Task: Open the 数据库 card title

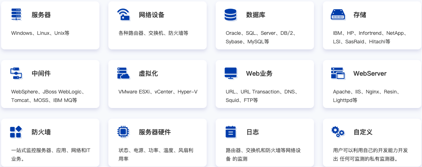Action: tap(256, 15)
